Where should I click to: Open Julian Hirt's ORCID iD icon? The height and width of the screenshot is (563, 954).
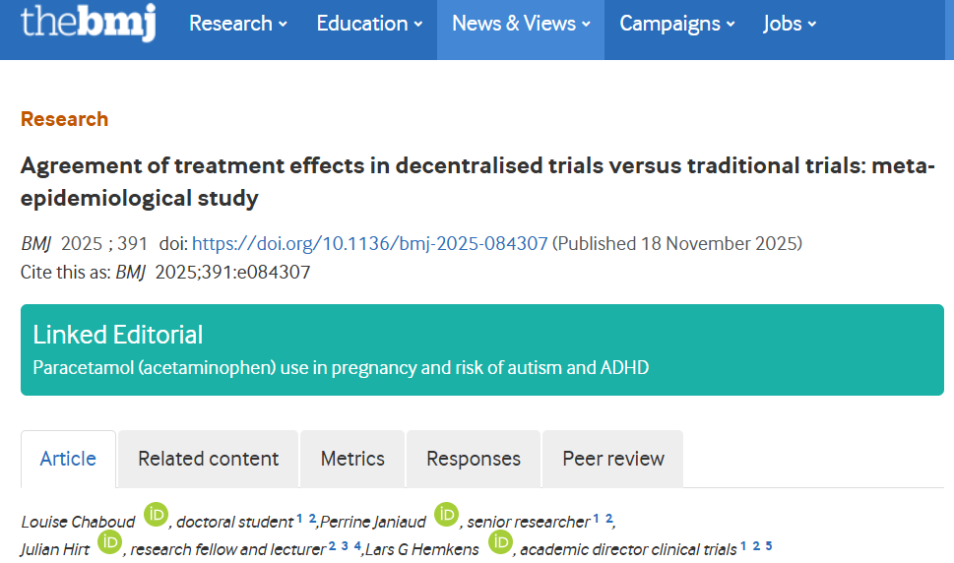point(109,542)
